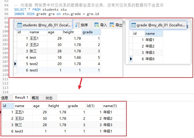Click the 导出 export icon
The height and width of the screenshot is (138, 194).
[112, 25]
